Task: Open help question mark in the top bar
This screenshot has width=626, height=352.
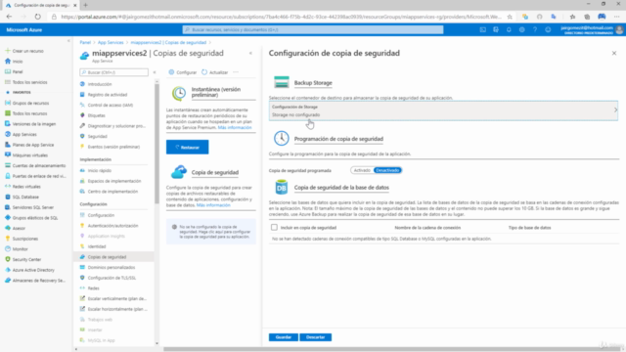Action: coord(535,29)
